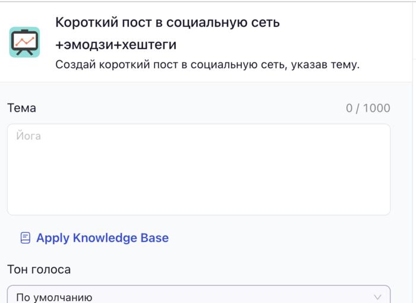416x303 pixels.
Task: Click the Тон голоса label
Action: click(x=39, y=270)
